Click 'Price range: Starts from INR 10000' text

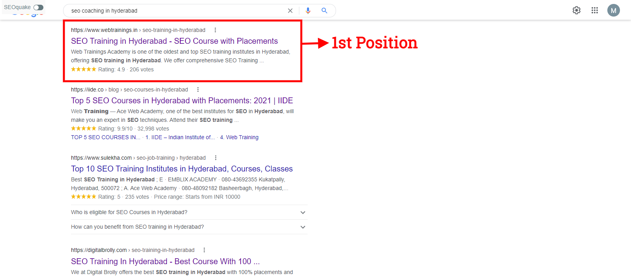point(197,197)
